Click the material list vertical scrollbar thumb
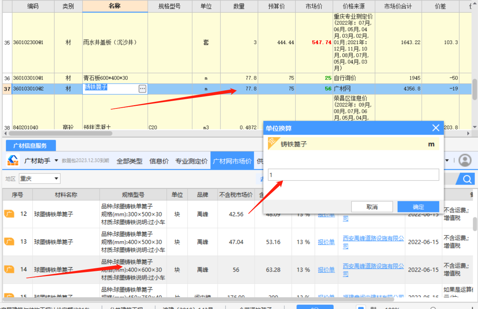Viewport: 478px width, 309px height. [x=475, y=224]
